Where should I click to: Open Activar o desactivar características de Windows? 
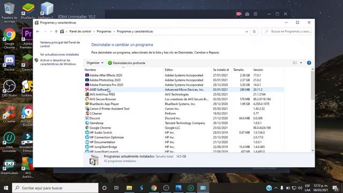(x=58, y=62)
